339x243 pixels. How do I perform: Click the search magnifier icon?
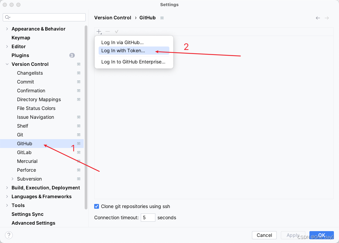(x=7, y=17)
